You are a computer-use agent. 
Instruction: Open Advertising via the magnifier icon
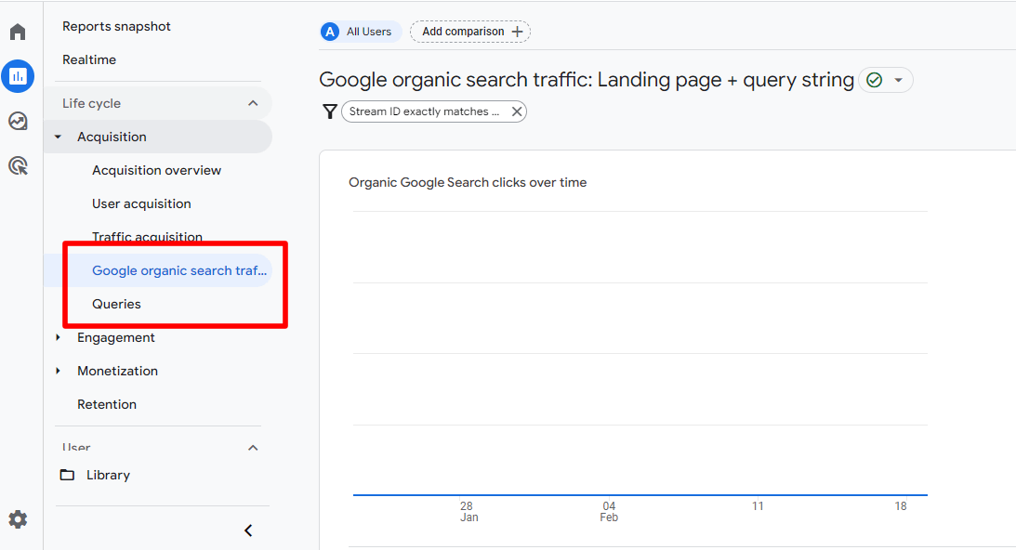(18, 165)
